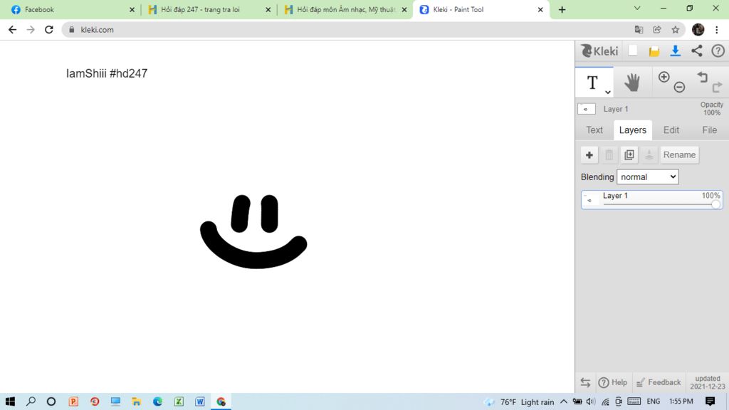The width and height of the screenshot is (729, 410).
Task: Open Windows taskbar search
Action: [x=31, y=401]
